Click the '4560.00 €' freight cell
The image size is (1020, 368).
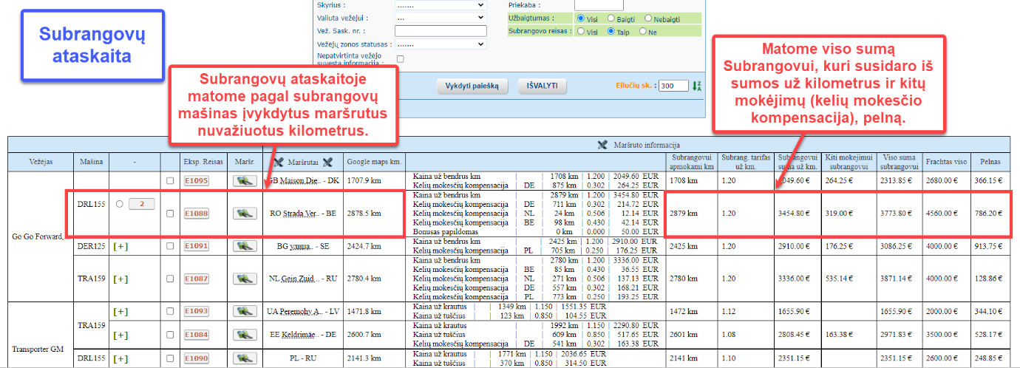[947, 214]
